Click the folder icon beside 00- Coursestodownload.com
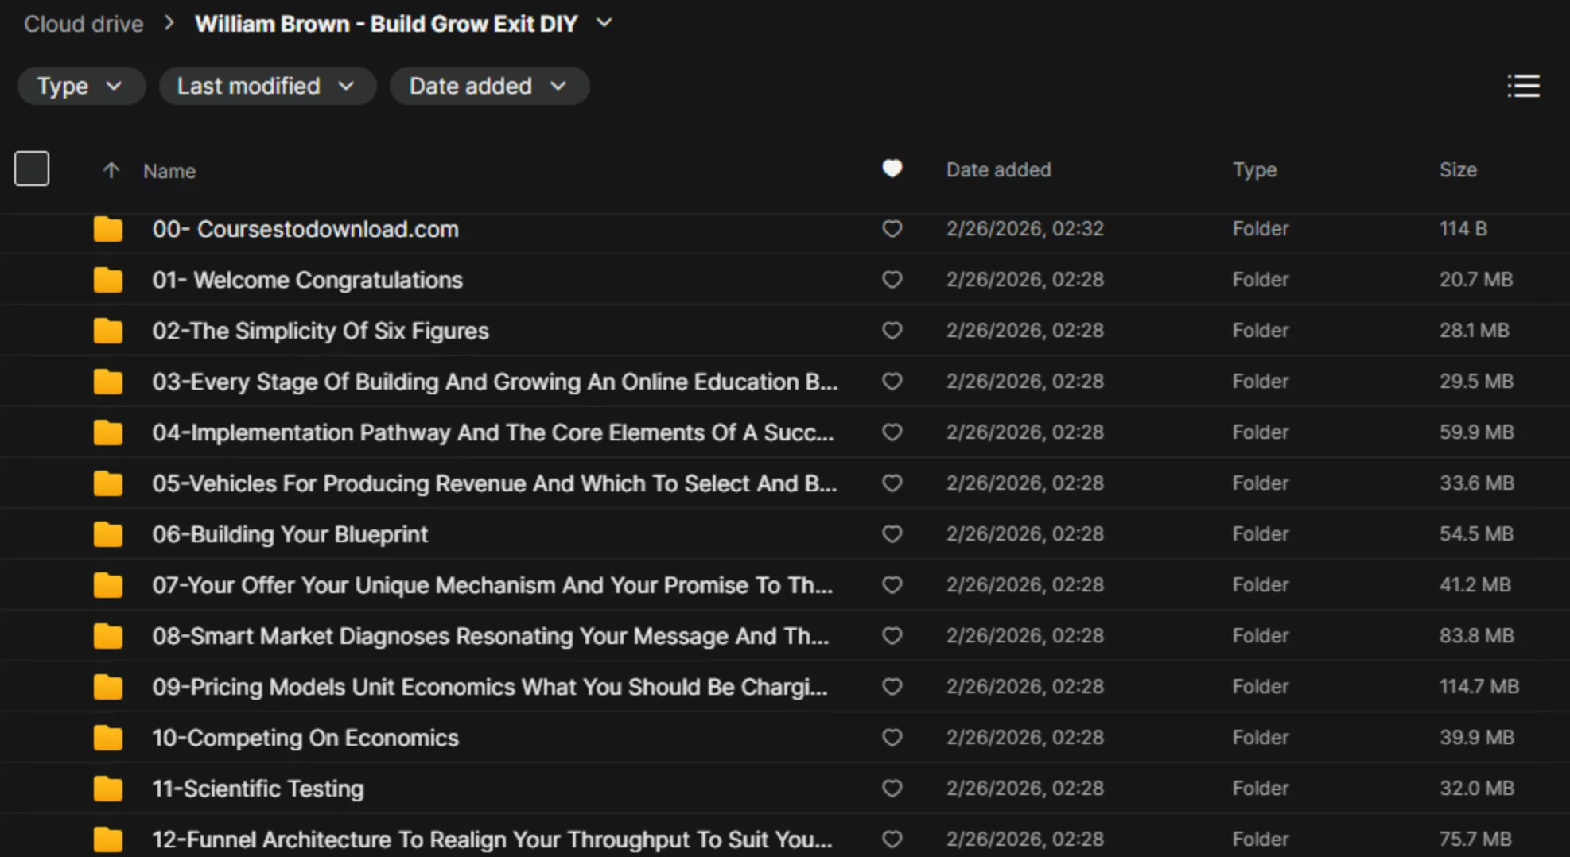This screenshot has width=1570, height=857. tap(107, 229)
